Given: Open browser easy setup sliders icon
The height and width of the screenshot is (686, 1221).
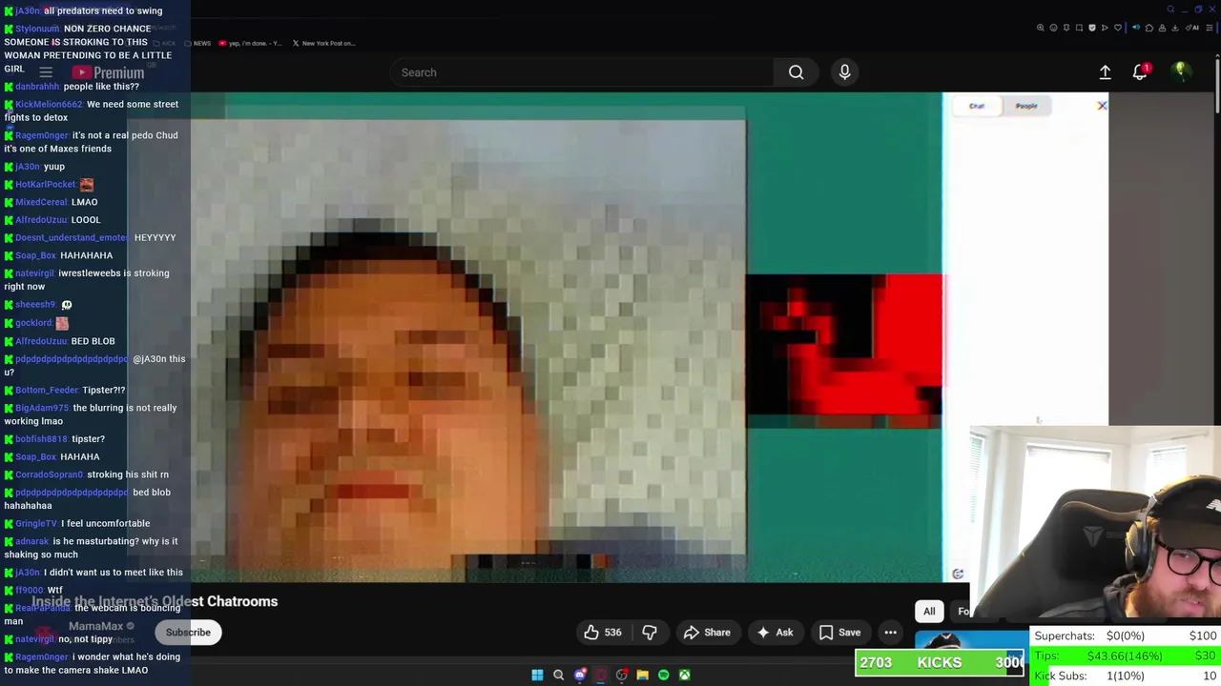Looking at the screenshot, I should pos(1210,28).
